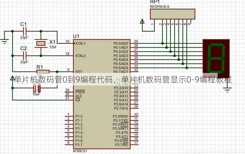Click the P3.7/RD pin label

[x=122, y=145]
